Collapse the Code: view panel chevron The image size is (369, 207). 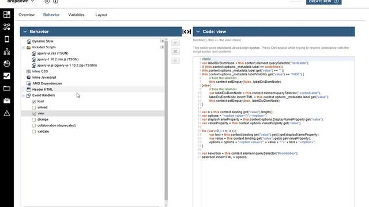coord(198,32)
